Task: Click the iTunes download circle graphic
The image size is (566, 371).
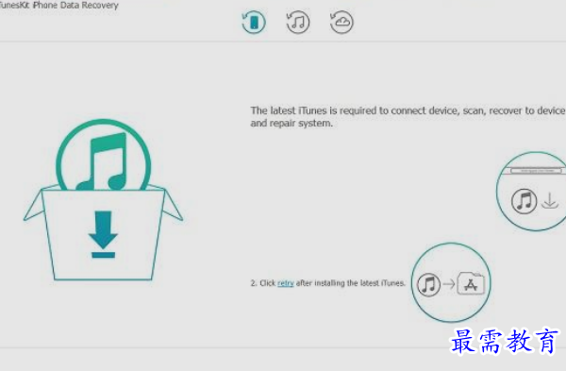Action: pos(532,191)
